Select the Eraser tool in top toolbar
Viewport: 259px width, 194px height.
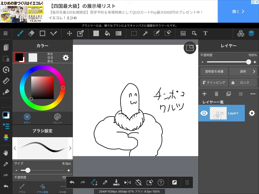[x=31, y=33]
